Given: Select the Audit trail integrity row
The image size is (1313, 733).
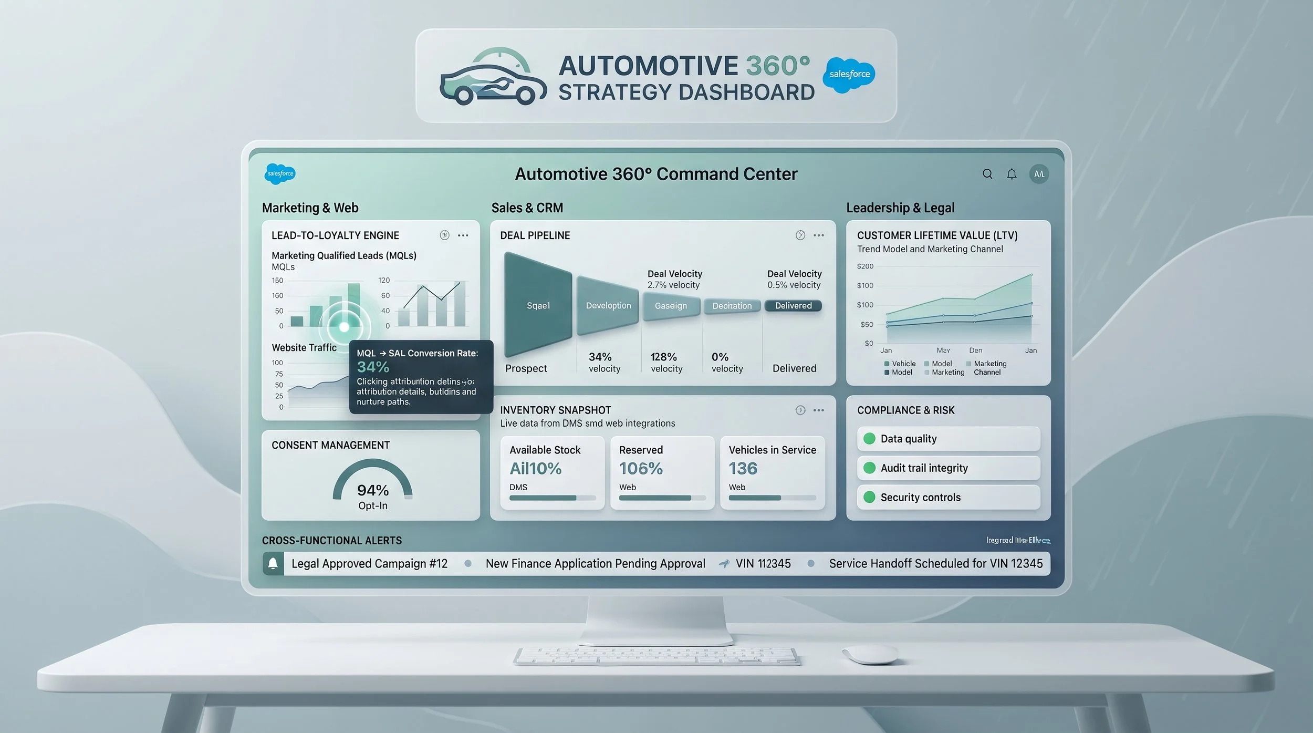Looking at the screenshot, I should tap(949, 468).
